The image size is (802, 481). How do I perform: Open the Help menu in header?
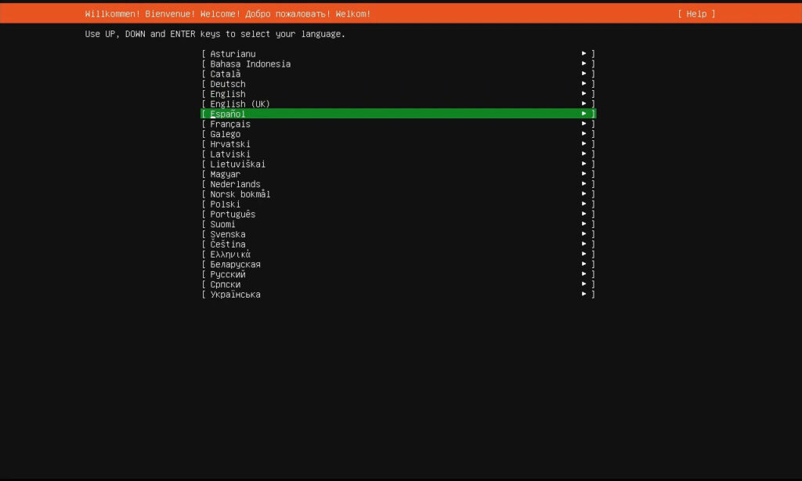point(696,14)
